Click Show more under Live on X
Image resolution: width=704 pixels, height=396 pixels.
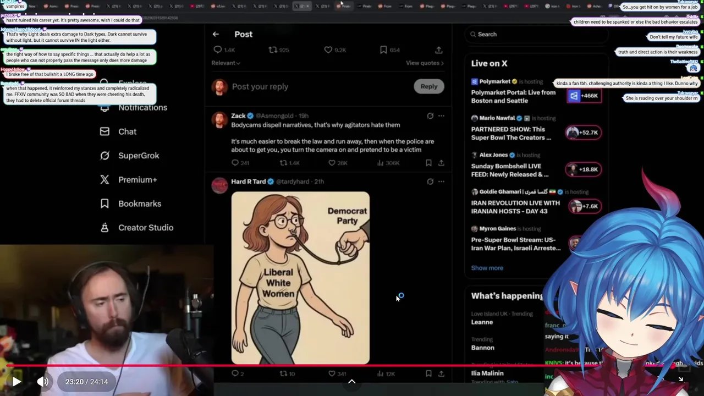(487, 268)
